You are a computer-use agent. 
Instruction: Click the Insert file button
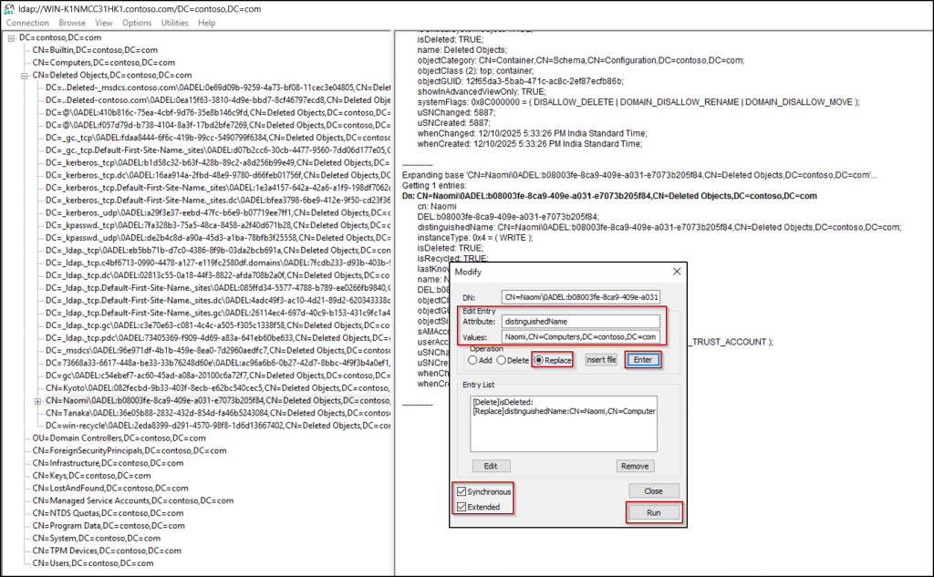point(602,359)
